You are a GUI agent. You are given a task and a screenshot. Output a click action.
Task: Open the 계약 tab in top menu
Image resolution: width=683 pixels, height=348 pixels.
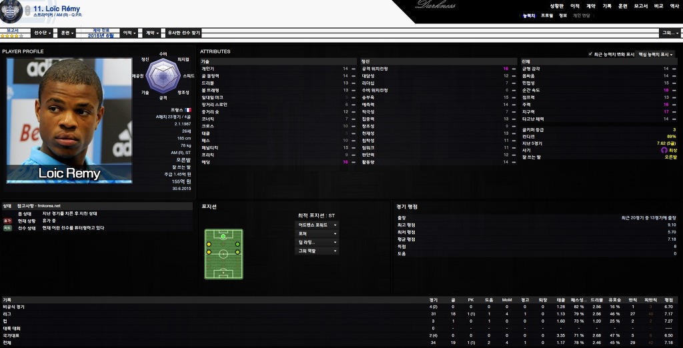tap(591, 6)
